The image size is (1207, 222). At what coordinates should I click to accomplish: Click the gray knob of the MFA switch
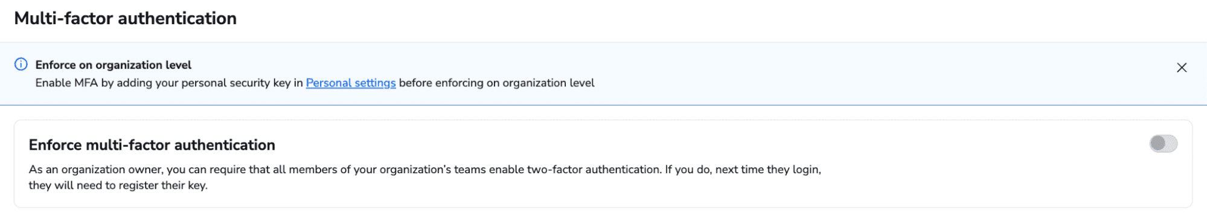pos(1157,144)
